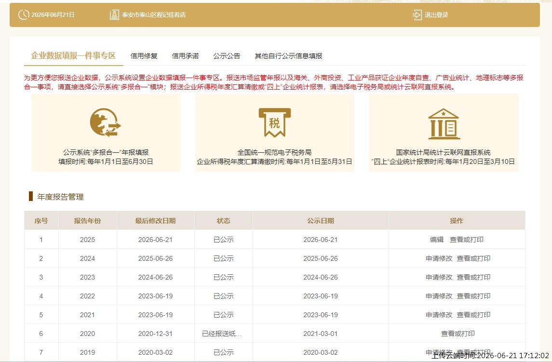552x362 pixels.
Task: Click 申请修改 for the 2024 report
Action: tap(439, 258)
